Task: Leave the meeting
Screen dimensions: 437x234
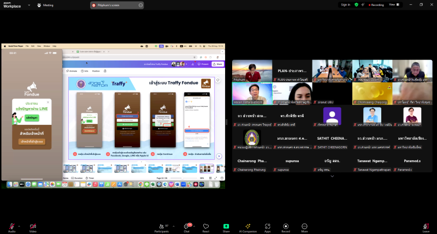Action: tap(426, 226)
